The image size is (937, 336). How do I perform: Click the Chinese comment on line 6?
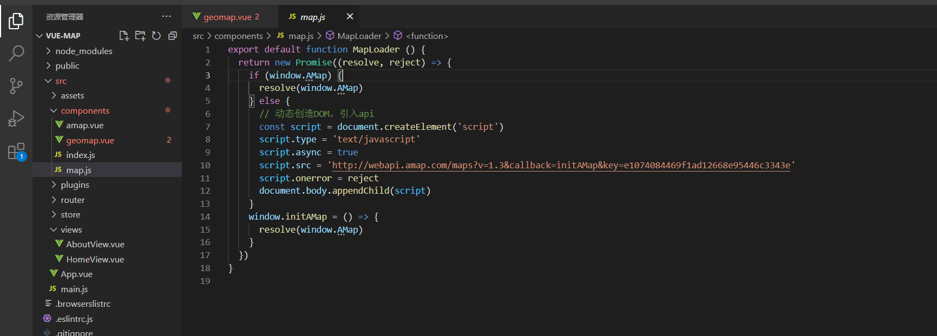click(317, 114)
